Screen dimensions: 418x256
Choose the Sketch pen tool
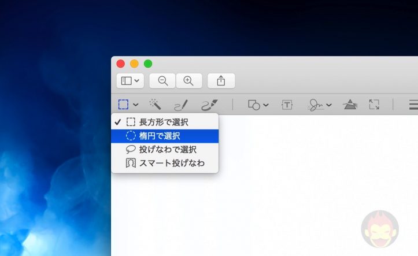point(181,105)
